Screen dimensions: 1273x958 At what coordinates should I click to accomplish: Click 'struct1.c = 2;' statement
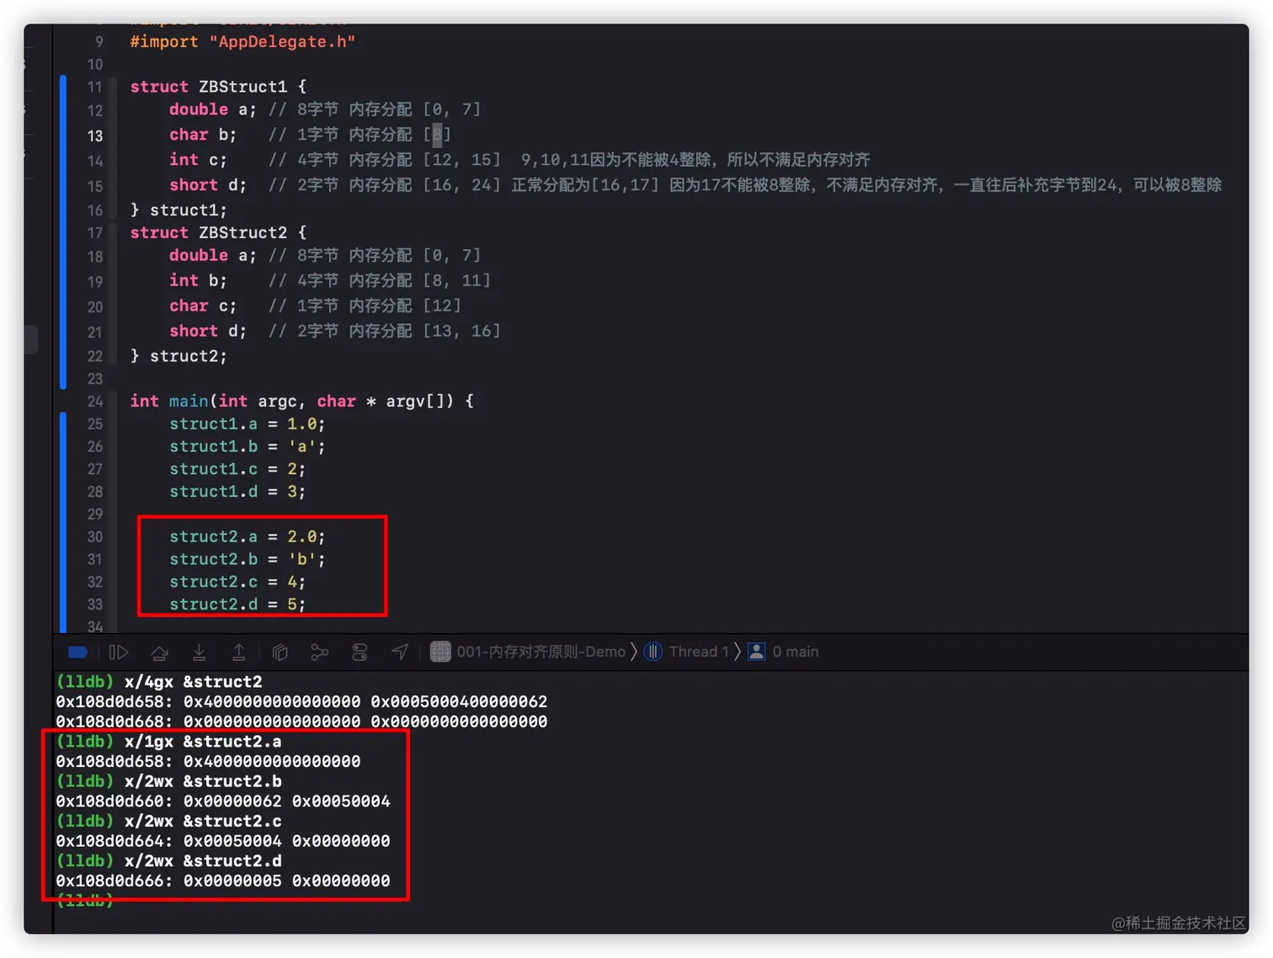[x=237, y=469]
